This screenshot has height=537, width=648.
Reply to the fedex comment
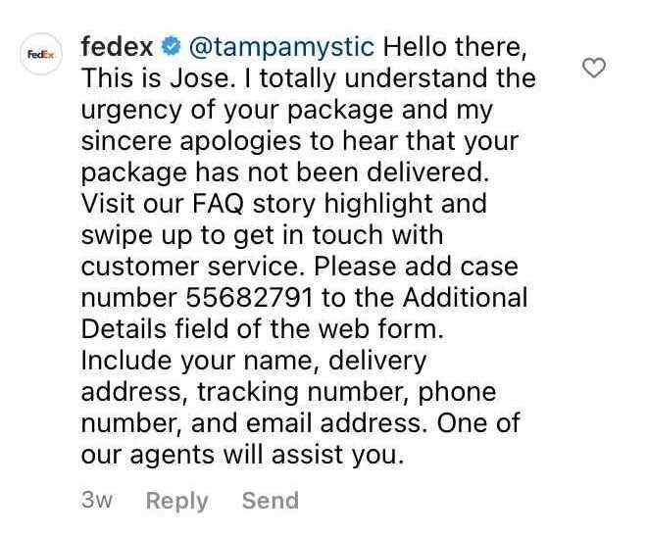[176, 502]
